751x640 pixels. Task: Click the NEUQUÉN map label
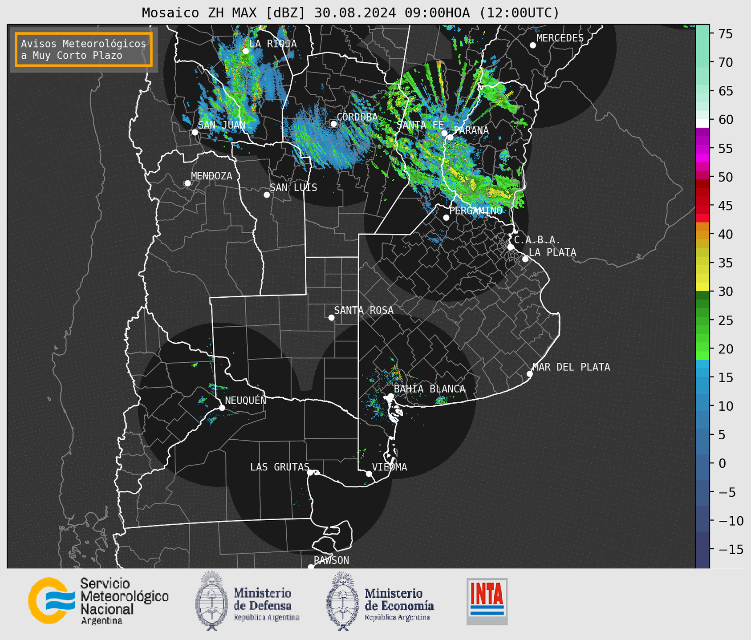tap(245, 400)
